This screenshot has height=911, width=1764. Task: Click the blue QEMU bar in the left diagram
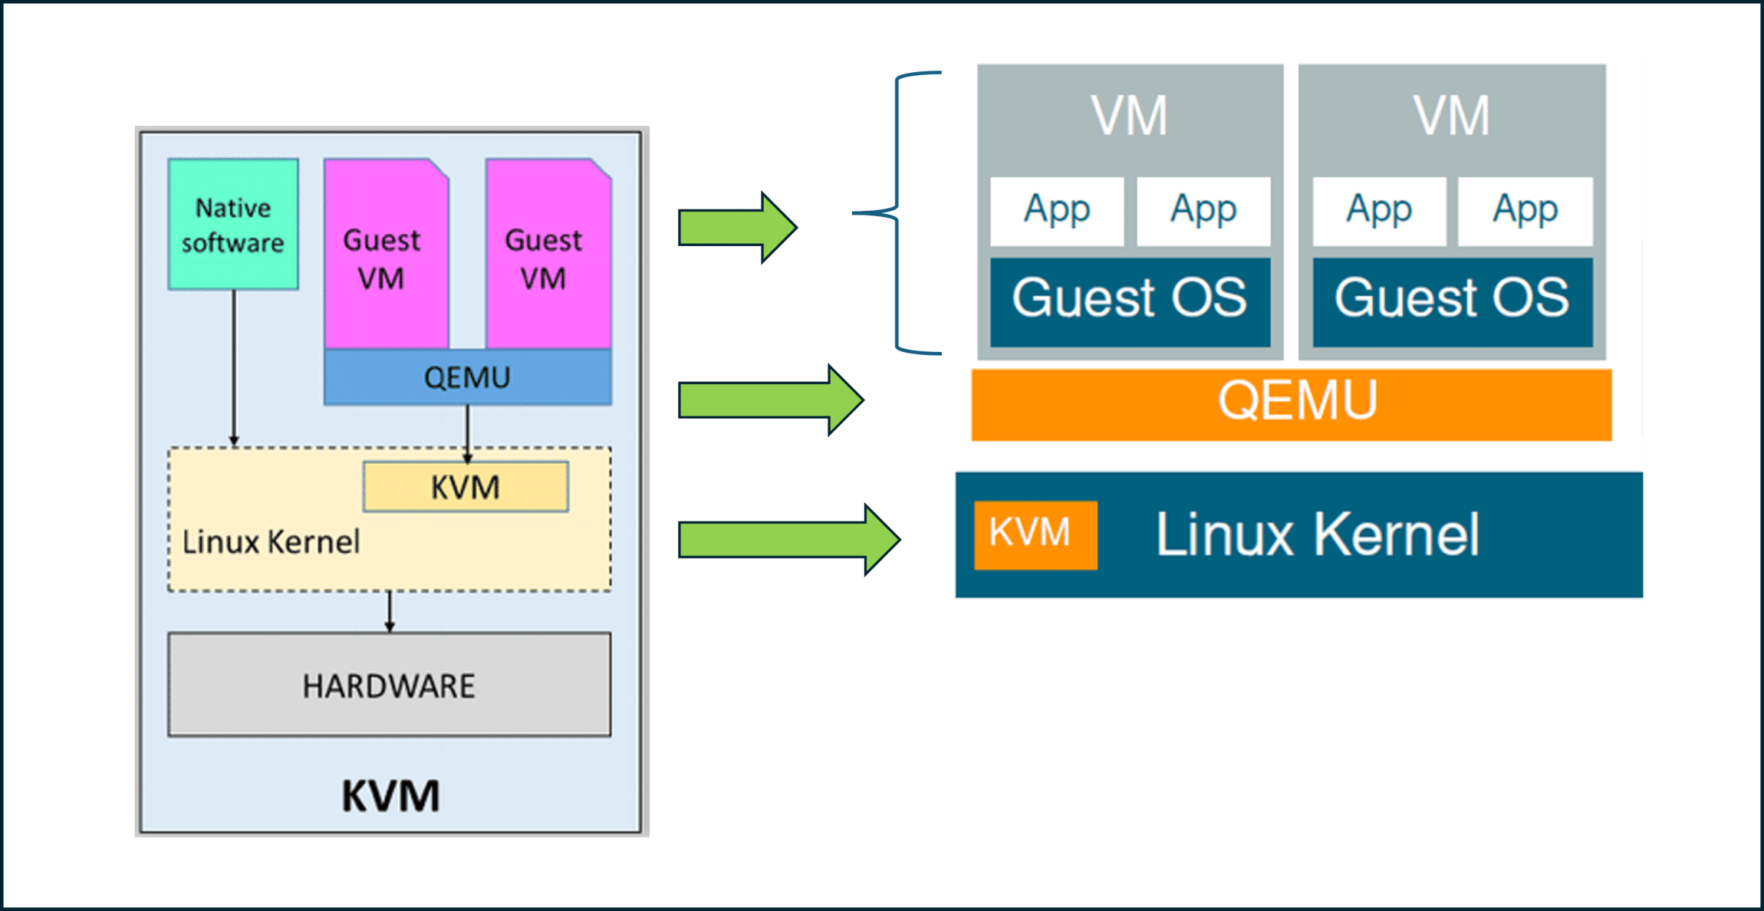[x=468, y=377]
